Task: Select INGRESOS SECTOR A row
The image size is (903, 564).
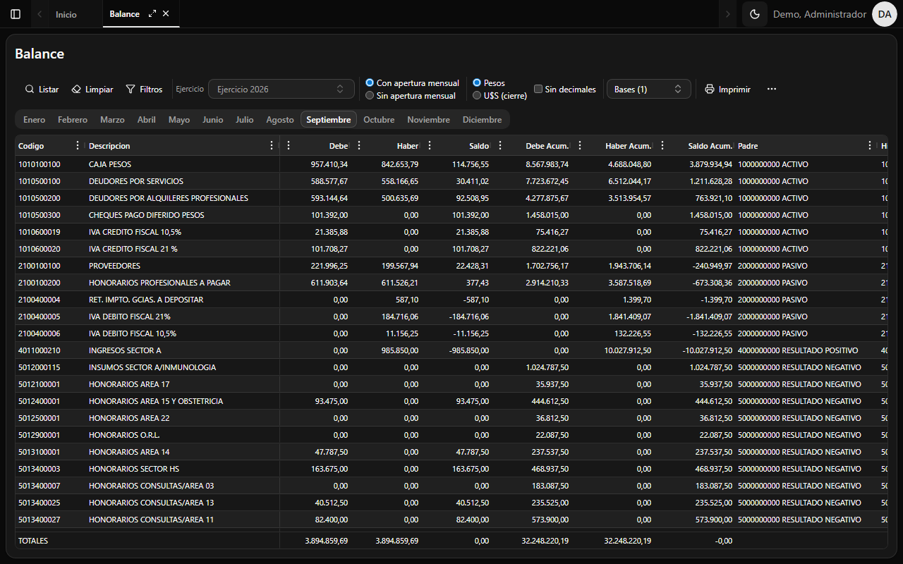Action: point(451,350)
